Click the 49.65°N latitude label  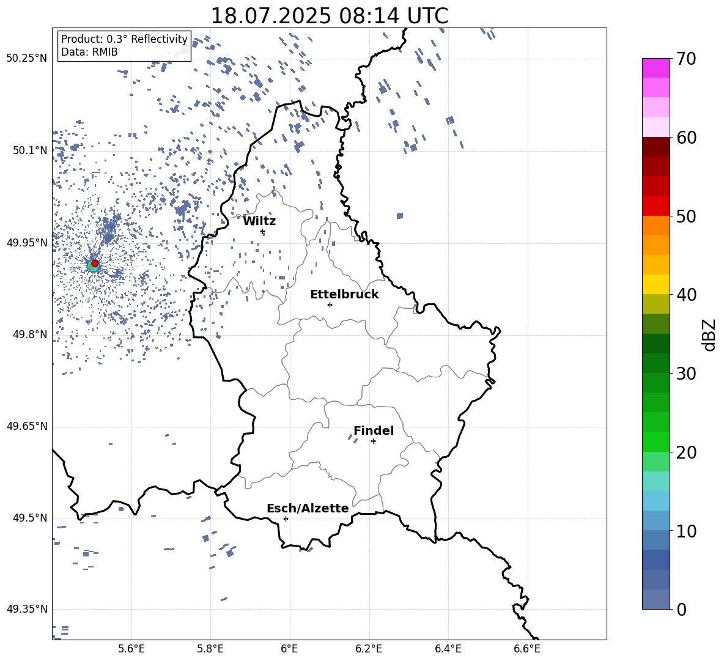point(27,426)
